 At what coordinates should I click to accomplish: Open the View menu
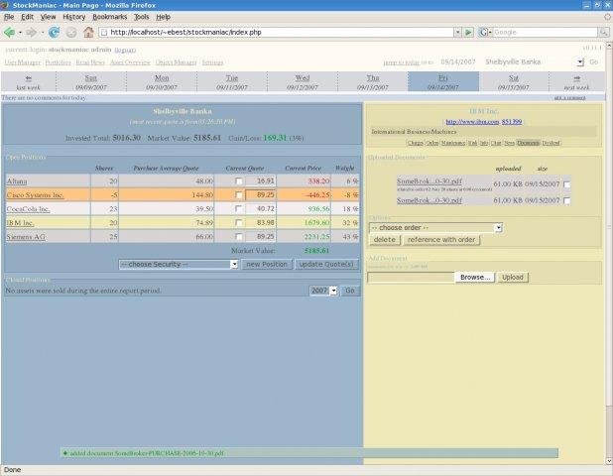(48, 17)
